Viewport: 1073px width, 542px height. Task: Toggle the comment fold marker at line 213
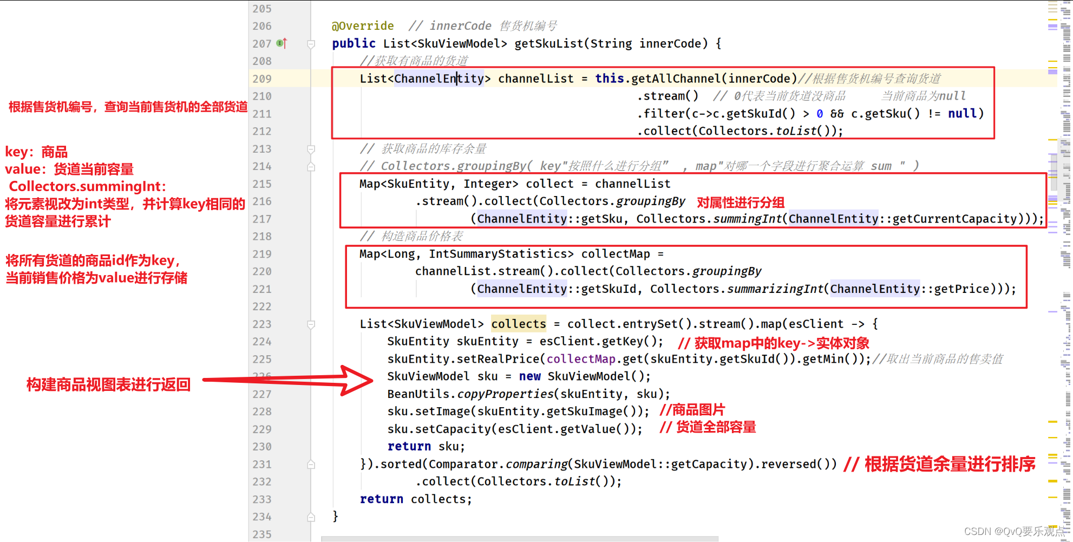coord(311,149)
